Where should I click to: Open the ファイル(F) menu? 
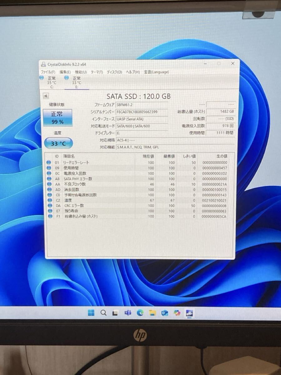pos(48,72)
